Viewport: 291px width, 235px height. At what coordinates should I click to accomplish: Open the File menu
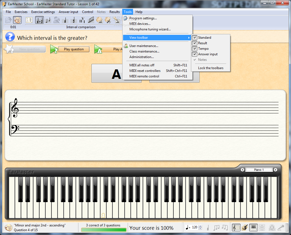click(x=8, y=12)
